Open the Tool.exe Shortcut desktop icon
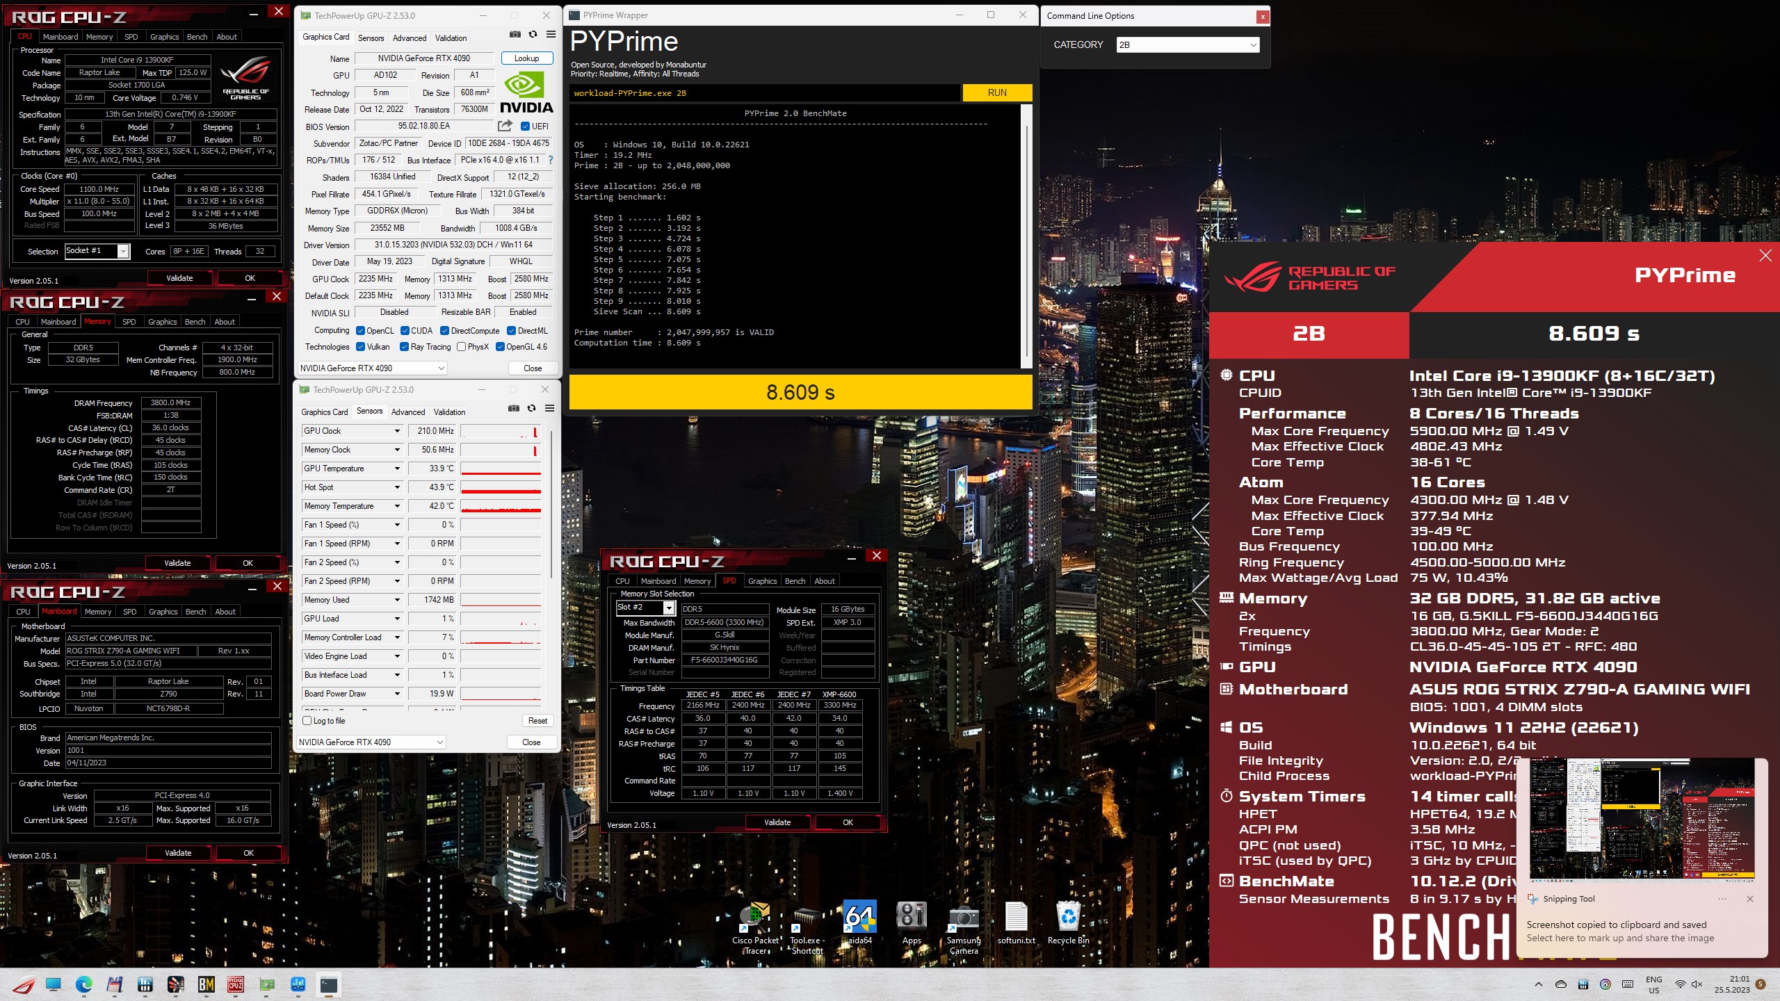This screenshot has width=1780, height=1001. pos(807,930)
